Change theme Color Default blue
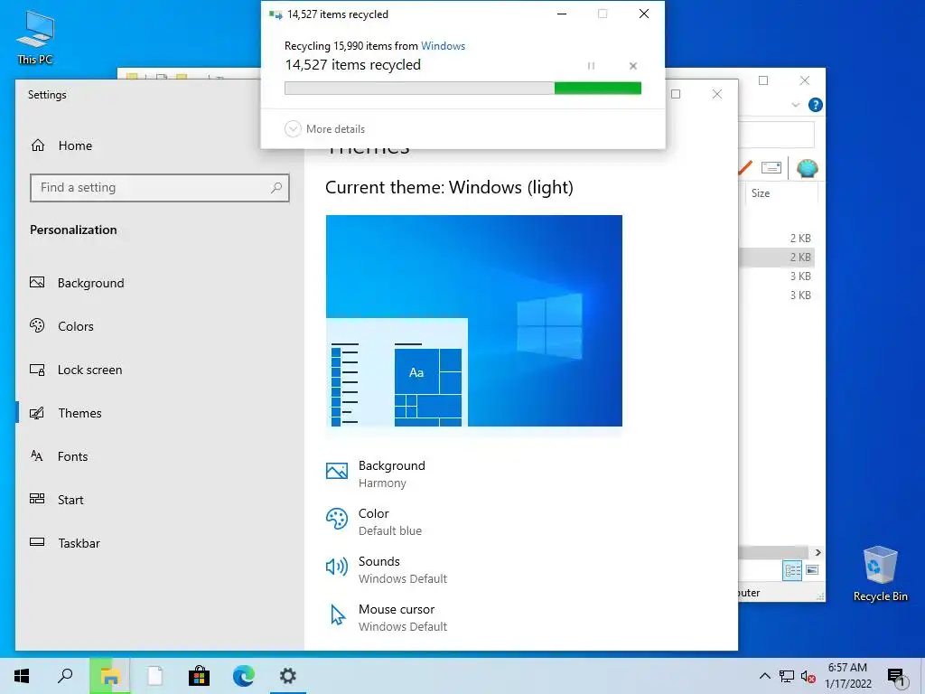 pyautogui.click(x=373, y=521)
